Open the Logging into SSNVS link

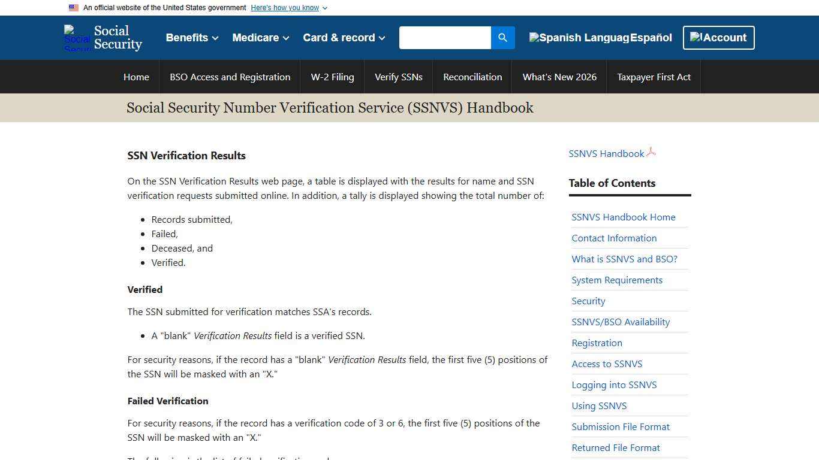point(614,385)
